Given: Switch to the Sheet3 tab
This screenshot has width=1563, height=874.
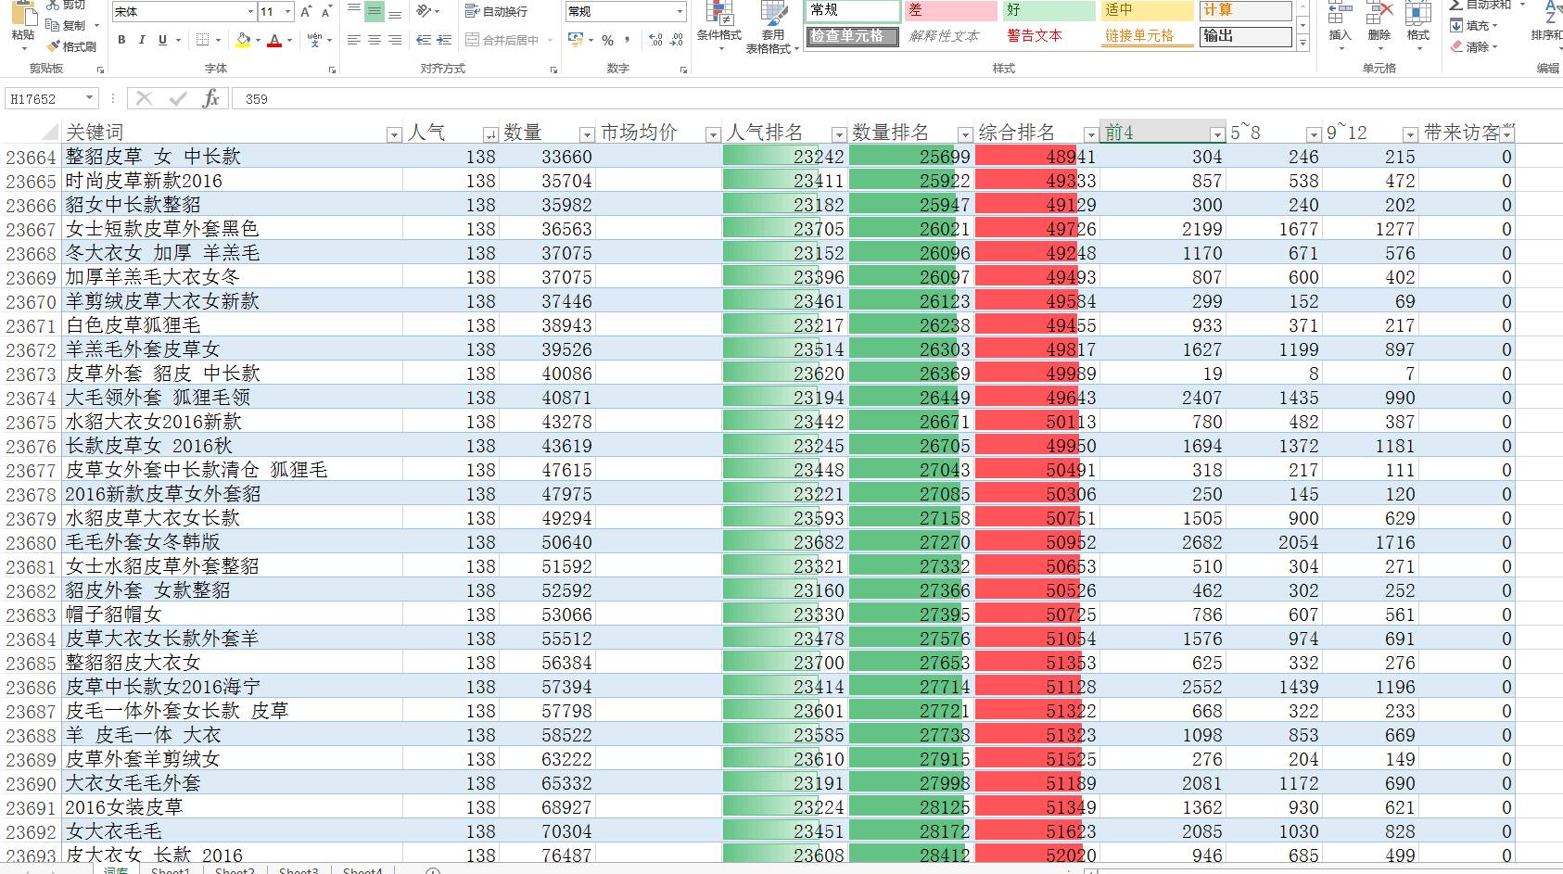Looking at the screenshot, I should click(x=299, y=870).
